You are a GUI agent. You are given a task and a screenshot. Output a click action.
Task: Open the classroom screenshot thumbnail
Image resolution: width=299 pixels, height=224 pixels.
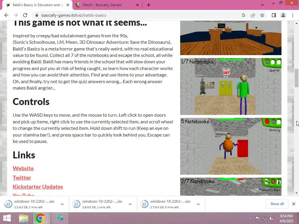(231, 38)
